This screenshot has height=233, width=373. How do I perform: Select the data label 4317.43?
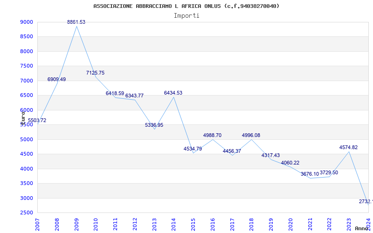point(270,156)
